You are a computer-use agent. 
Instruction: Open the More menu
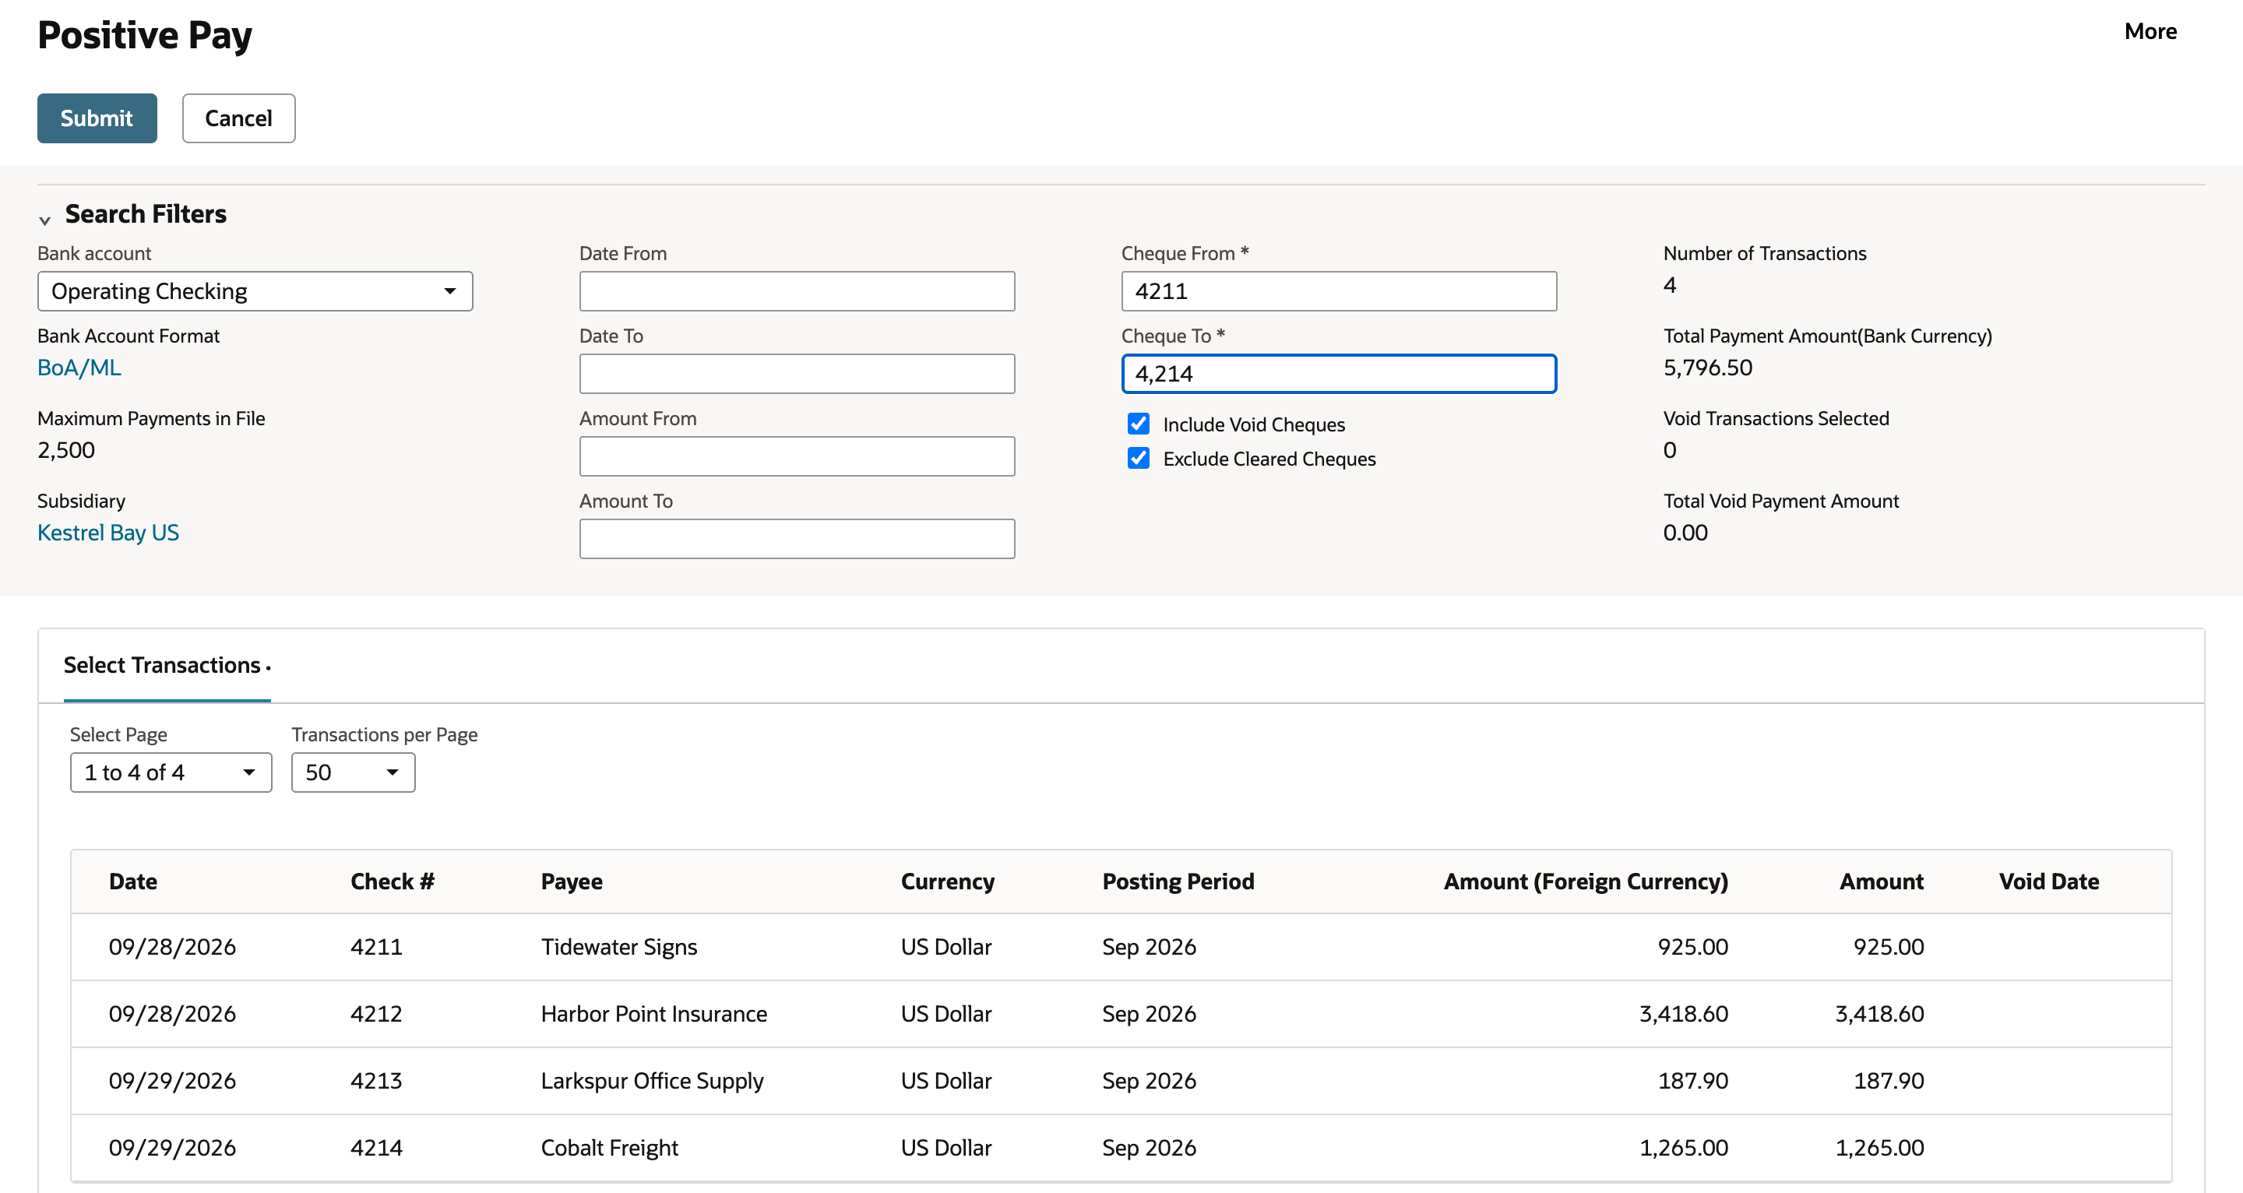(x=2150, y=31)
